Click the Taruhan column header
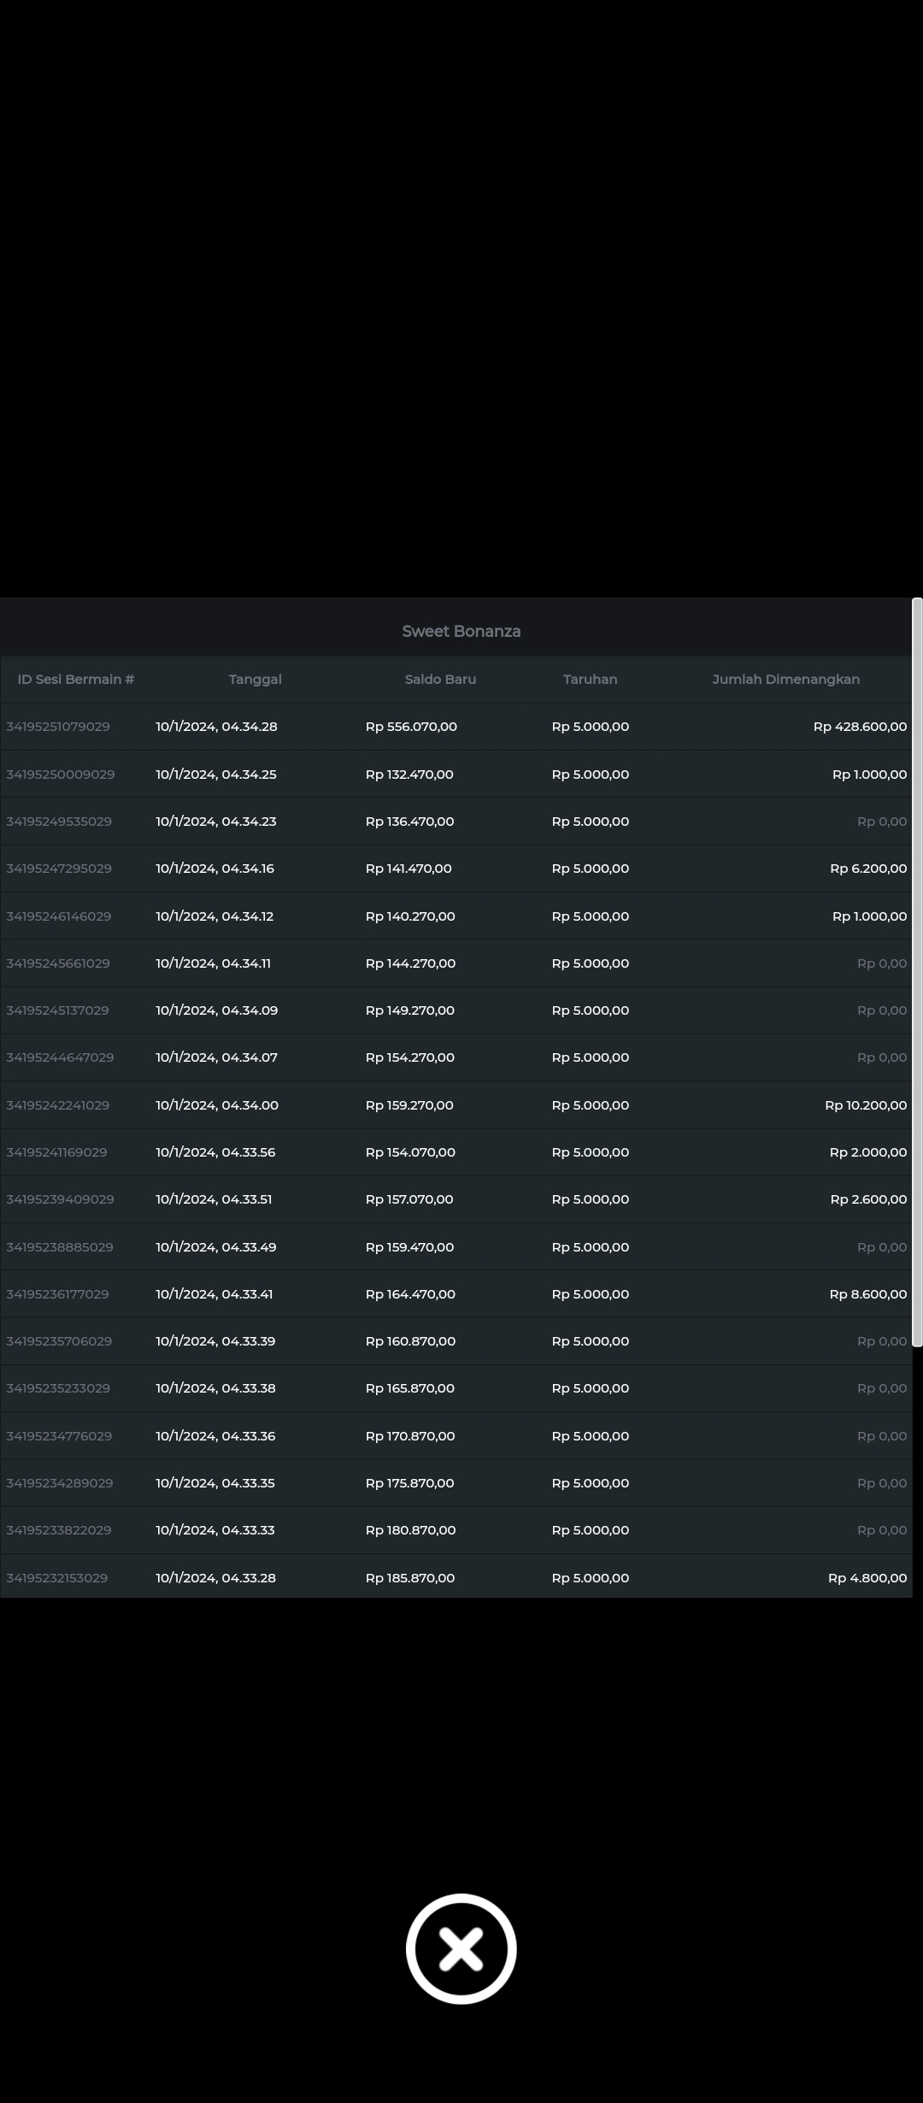Screen dimensions: 923x2103 (x=590, y=680)
